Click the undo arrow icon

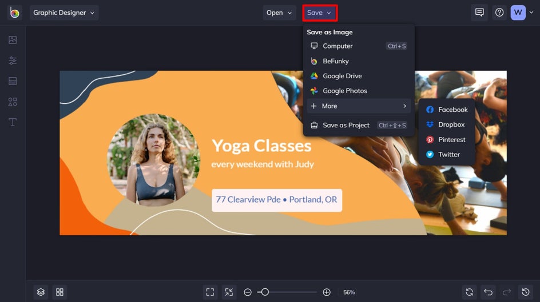(488, 292)
